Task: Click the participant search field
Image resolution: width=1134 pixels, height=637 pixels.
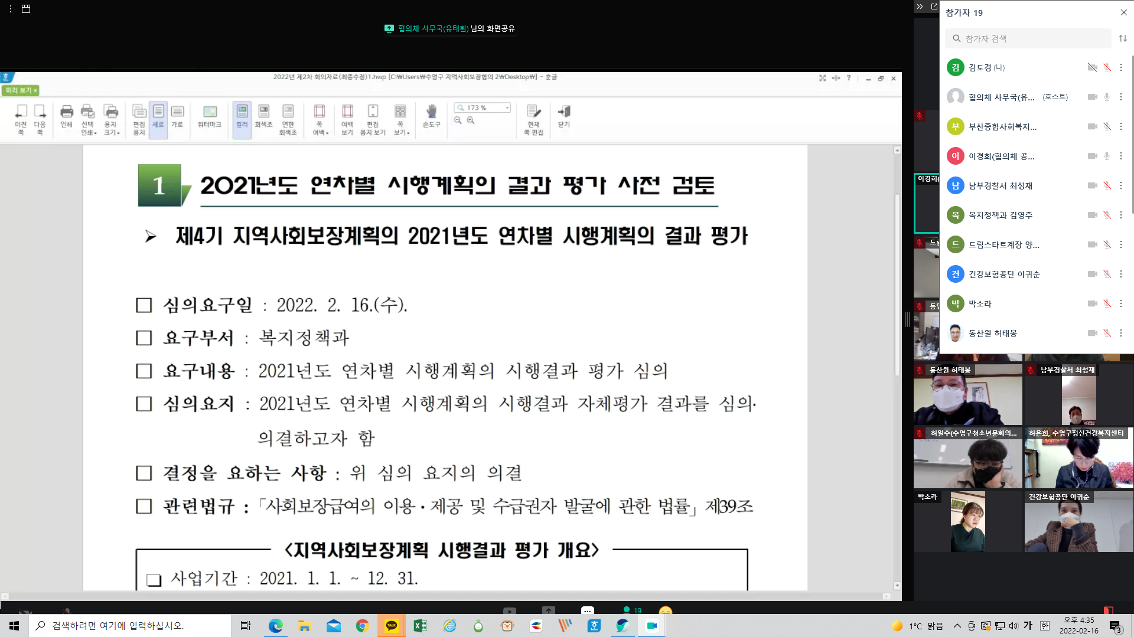Action: click(1028, 38)
